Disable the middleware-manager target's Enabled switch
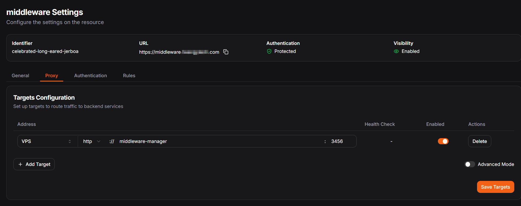This screenshot has width=521, height=206. click(x=443, y=141)
